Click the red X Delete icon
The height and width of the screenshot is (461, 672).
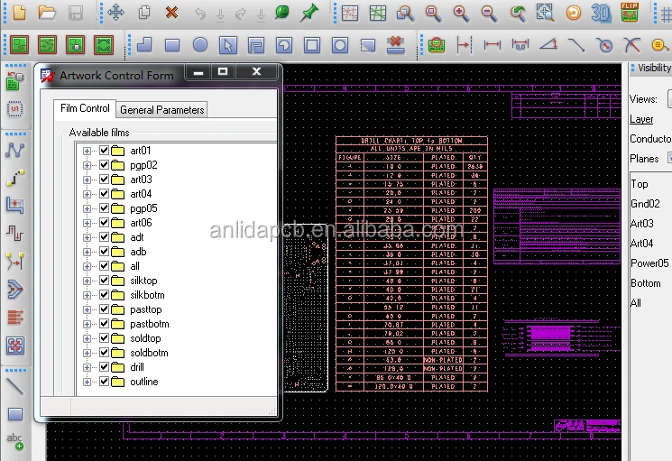point(171,13)
